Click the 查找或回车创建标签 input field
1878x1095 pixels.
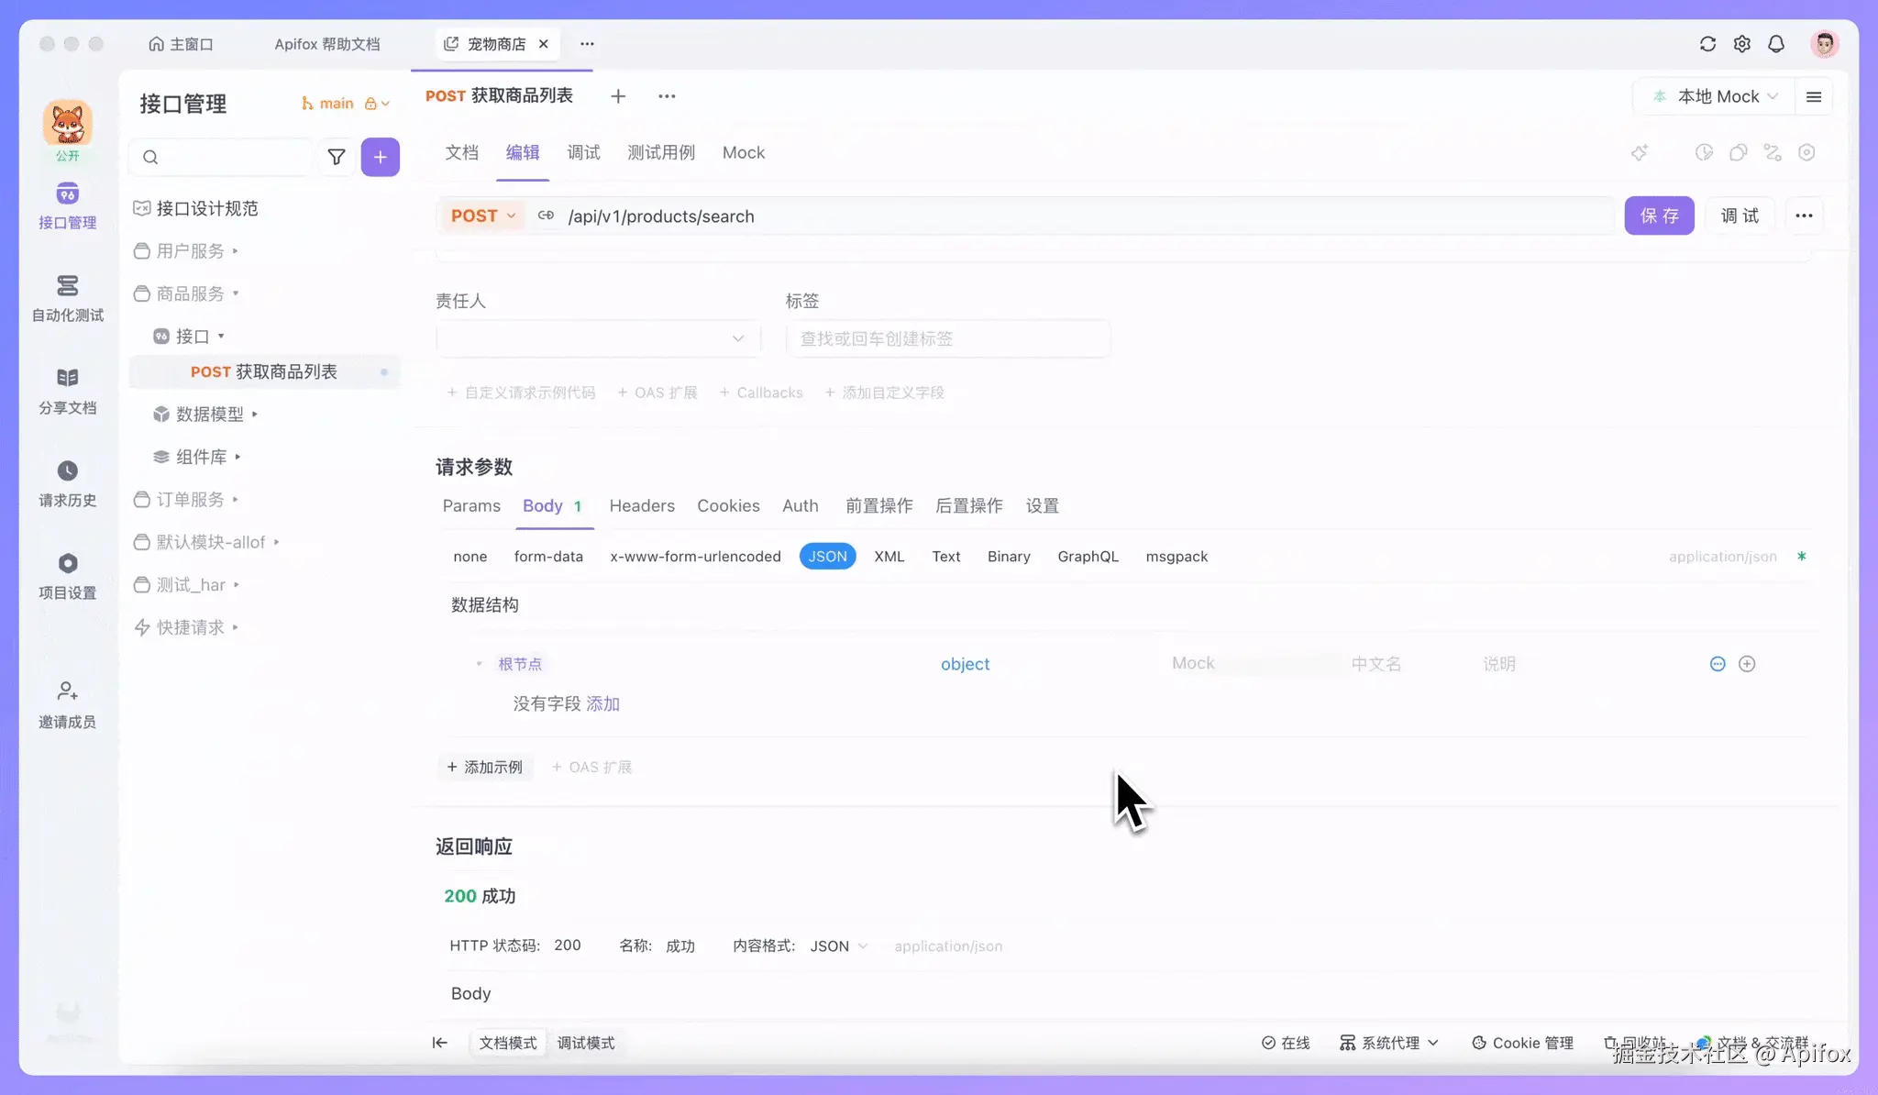tap(947, 339)
